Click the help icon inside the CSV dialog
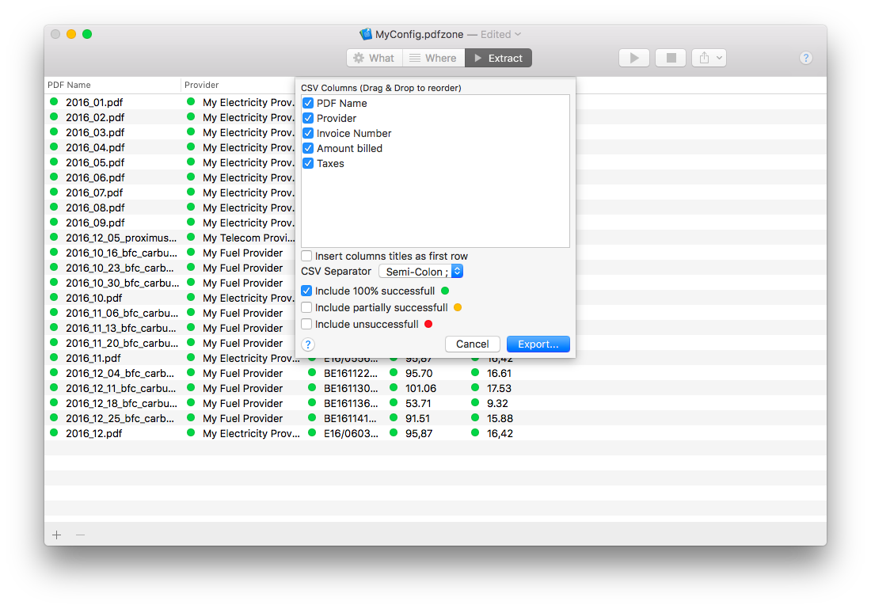The width and height of the screenshot is (871, 609). (308, 344)
